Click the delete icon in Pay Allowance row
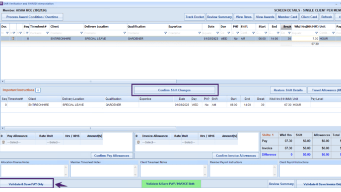 tap(3, 143)
